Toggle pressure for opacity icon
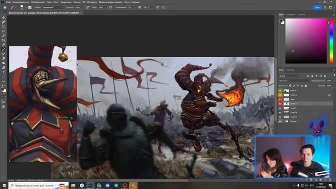This screenshot has height=189, width=336. [x=88, y=7]
